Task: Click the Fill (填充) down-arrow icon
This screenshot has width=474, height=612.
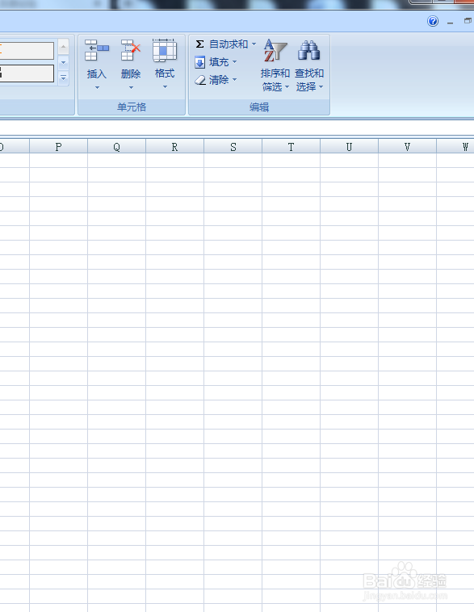Action: click(x=199, y=62)
